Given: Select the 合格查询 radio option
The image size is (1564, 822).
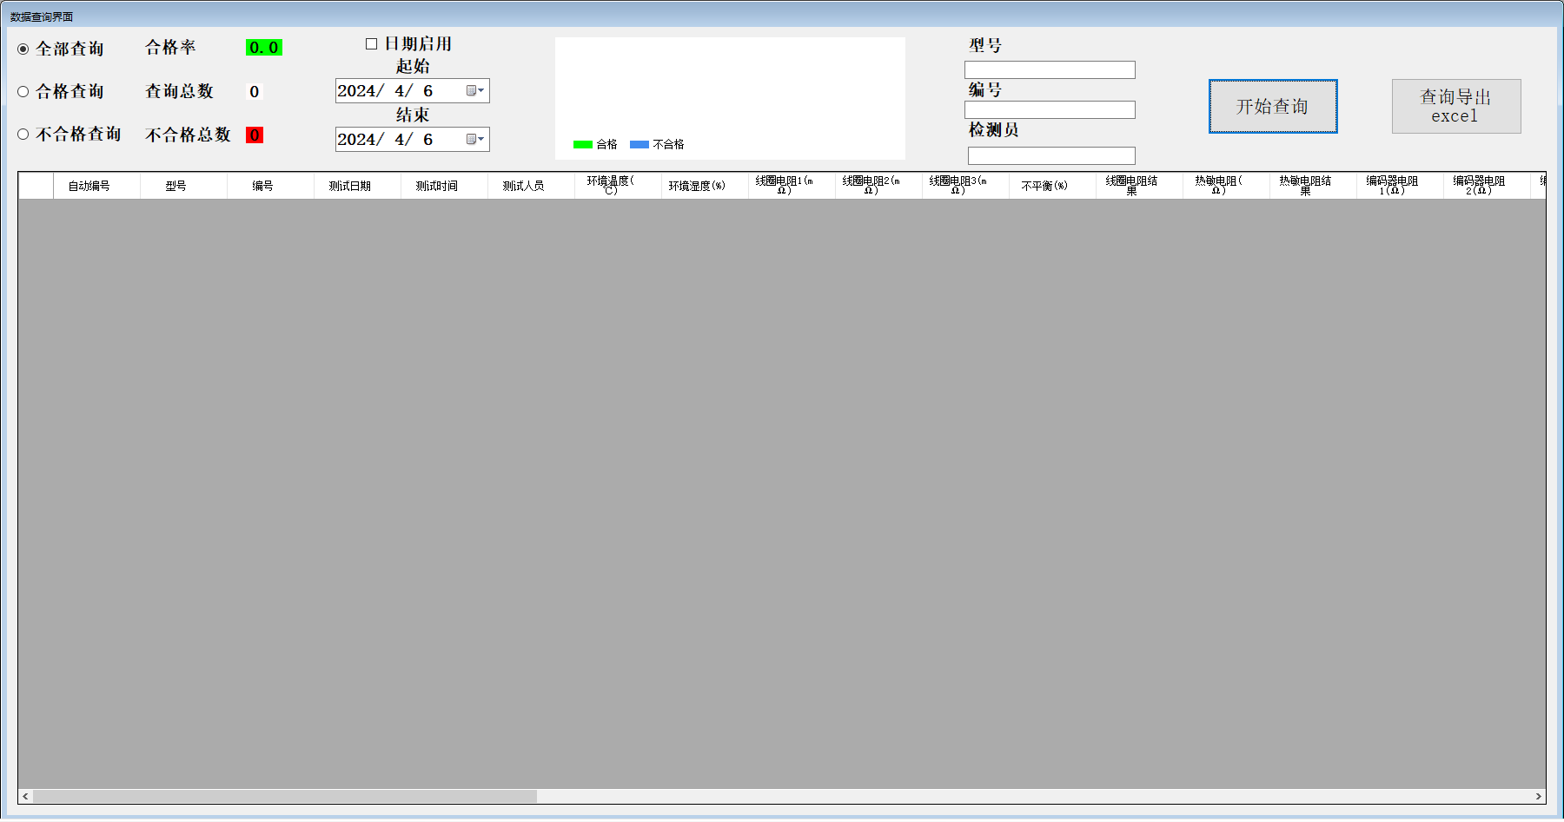Looking at the screenshot, I should [23, 92].
